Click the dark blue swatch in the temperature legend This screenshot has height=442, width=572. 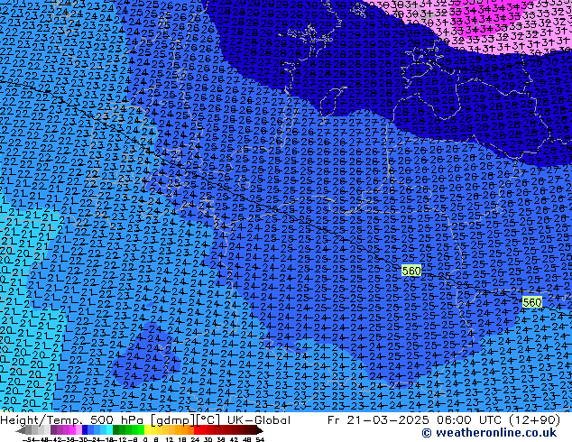click(85, 430)
